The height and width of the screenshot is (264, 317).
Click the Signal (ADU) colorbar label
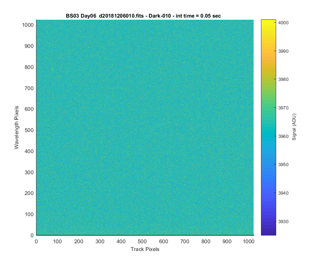click(x=294, y=127)
